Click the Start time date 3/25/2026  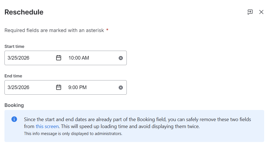(18, 58)
